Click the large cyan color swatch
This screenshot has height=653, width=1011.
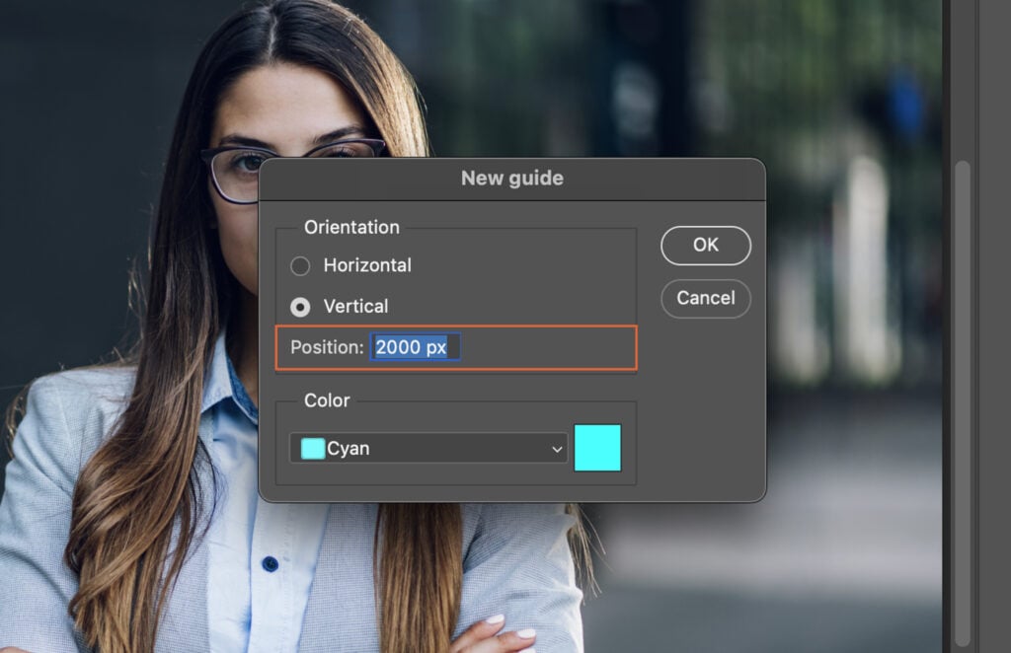click(596, 447)
